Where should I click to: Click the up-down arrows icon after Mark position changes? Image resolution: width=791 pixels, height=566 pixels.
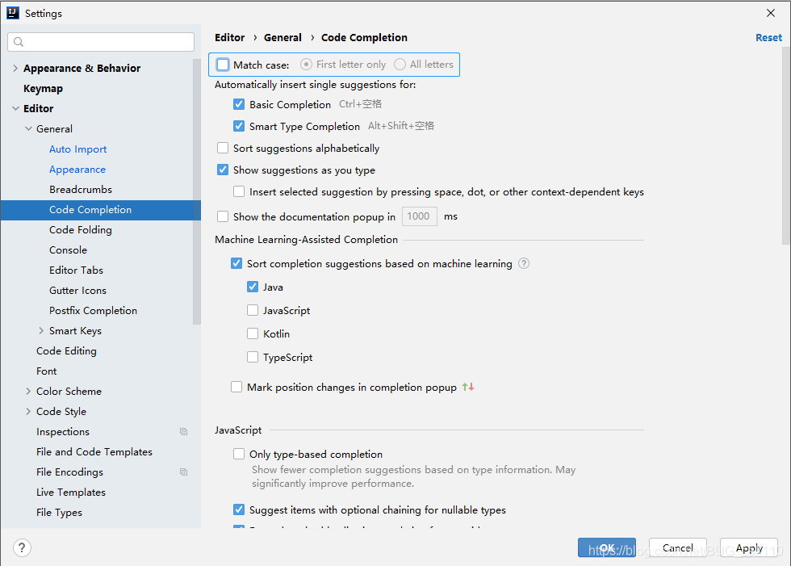pyautogui.click(x=467, y=387)
